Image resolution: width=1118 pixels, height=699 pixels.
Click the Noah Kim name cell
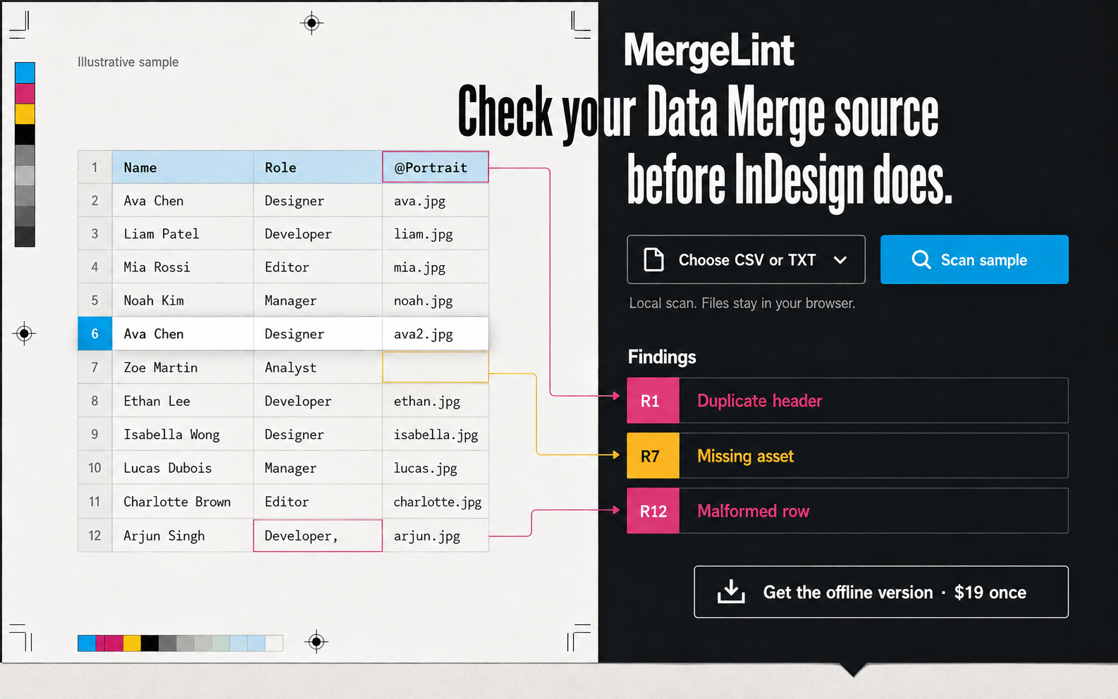pos(183,300)
